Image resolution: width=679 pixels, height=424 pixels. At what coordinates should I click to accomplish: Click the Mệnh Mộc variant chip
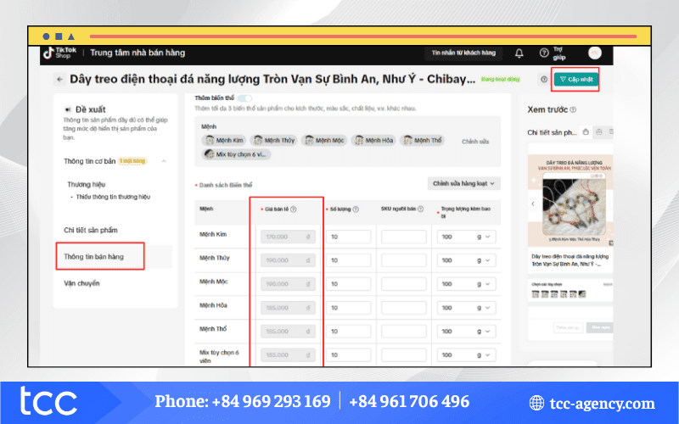coord(324,140)
